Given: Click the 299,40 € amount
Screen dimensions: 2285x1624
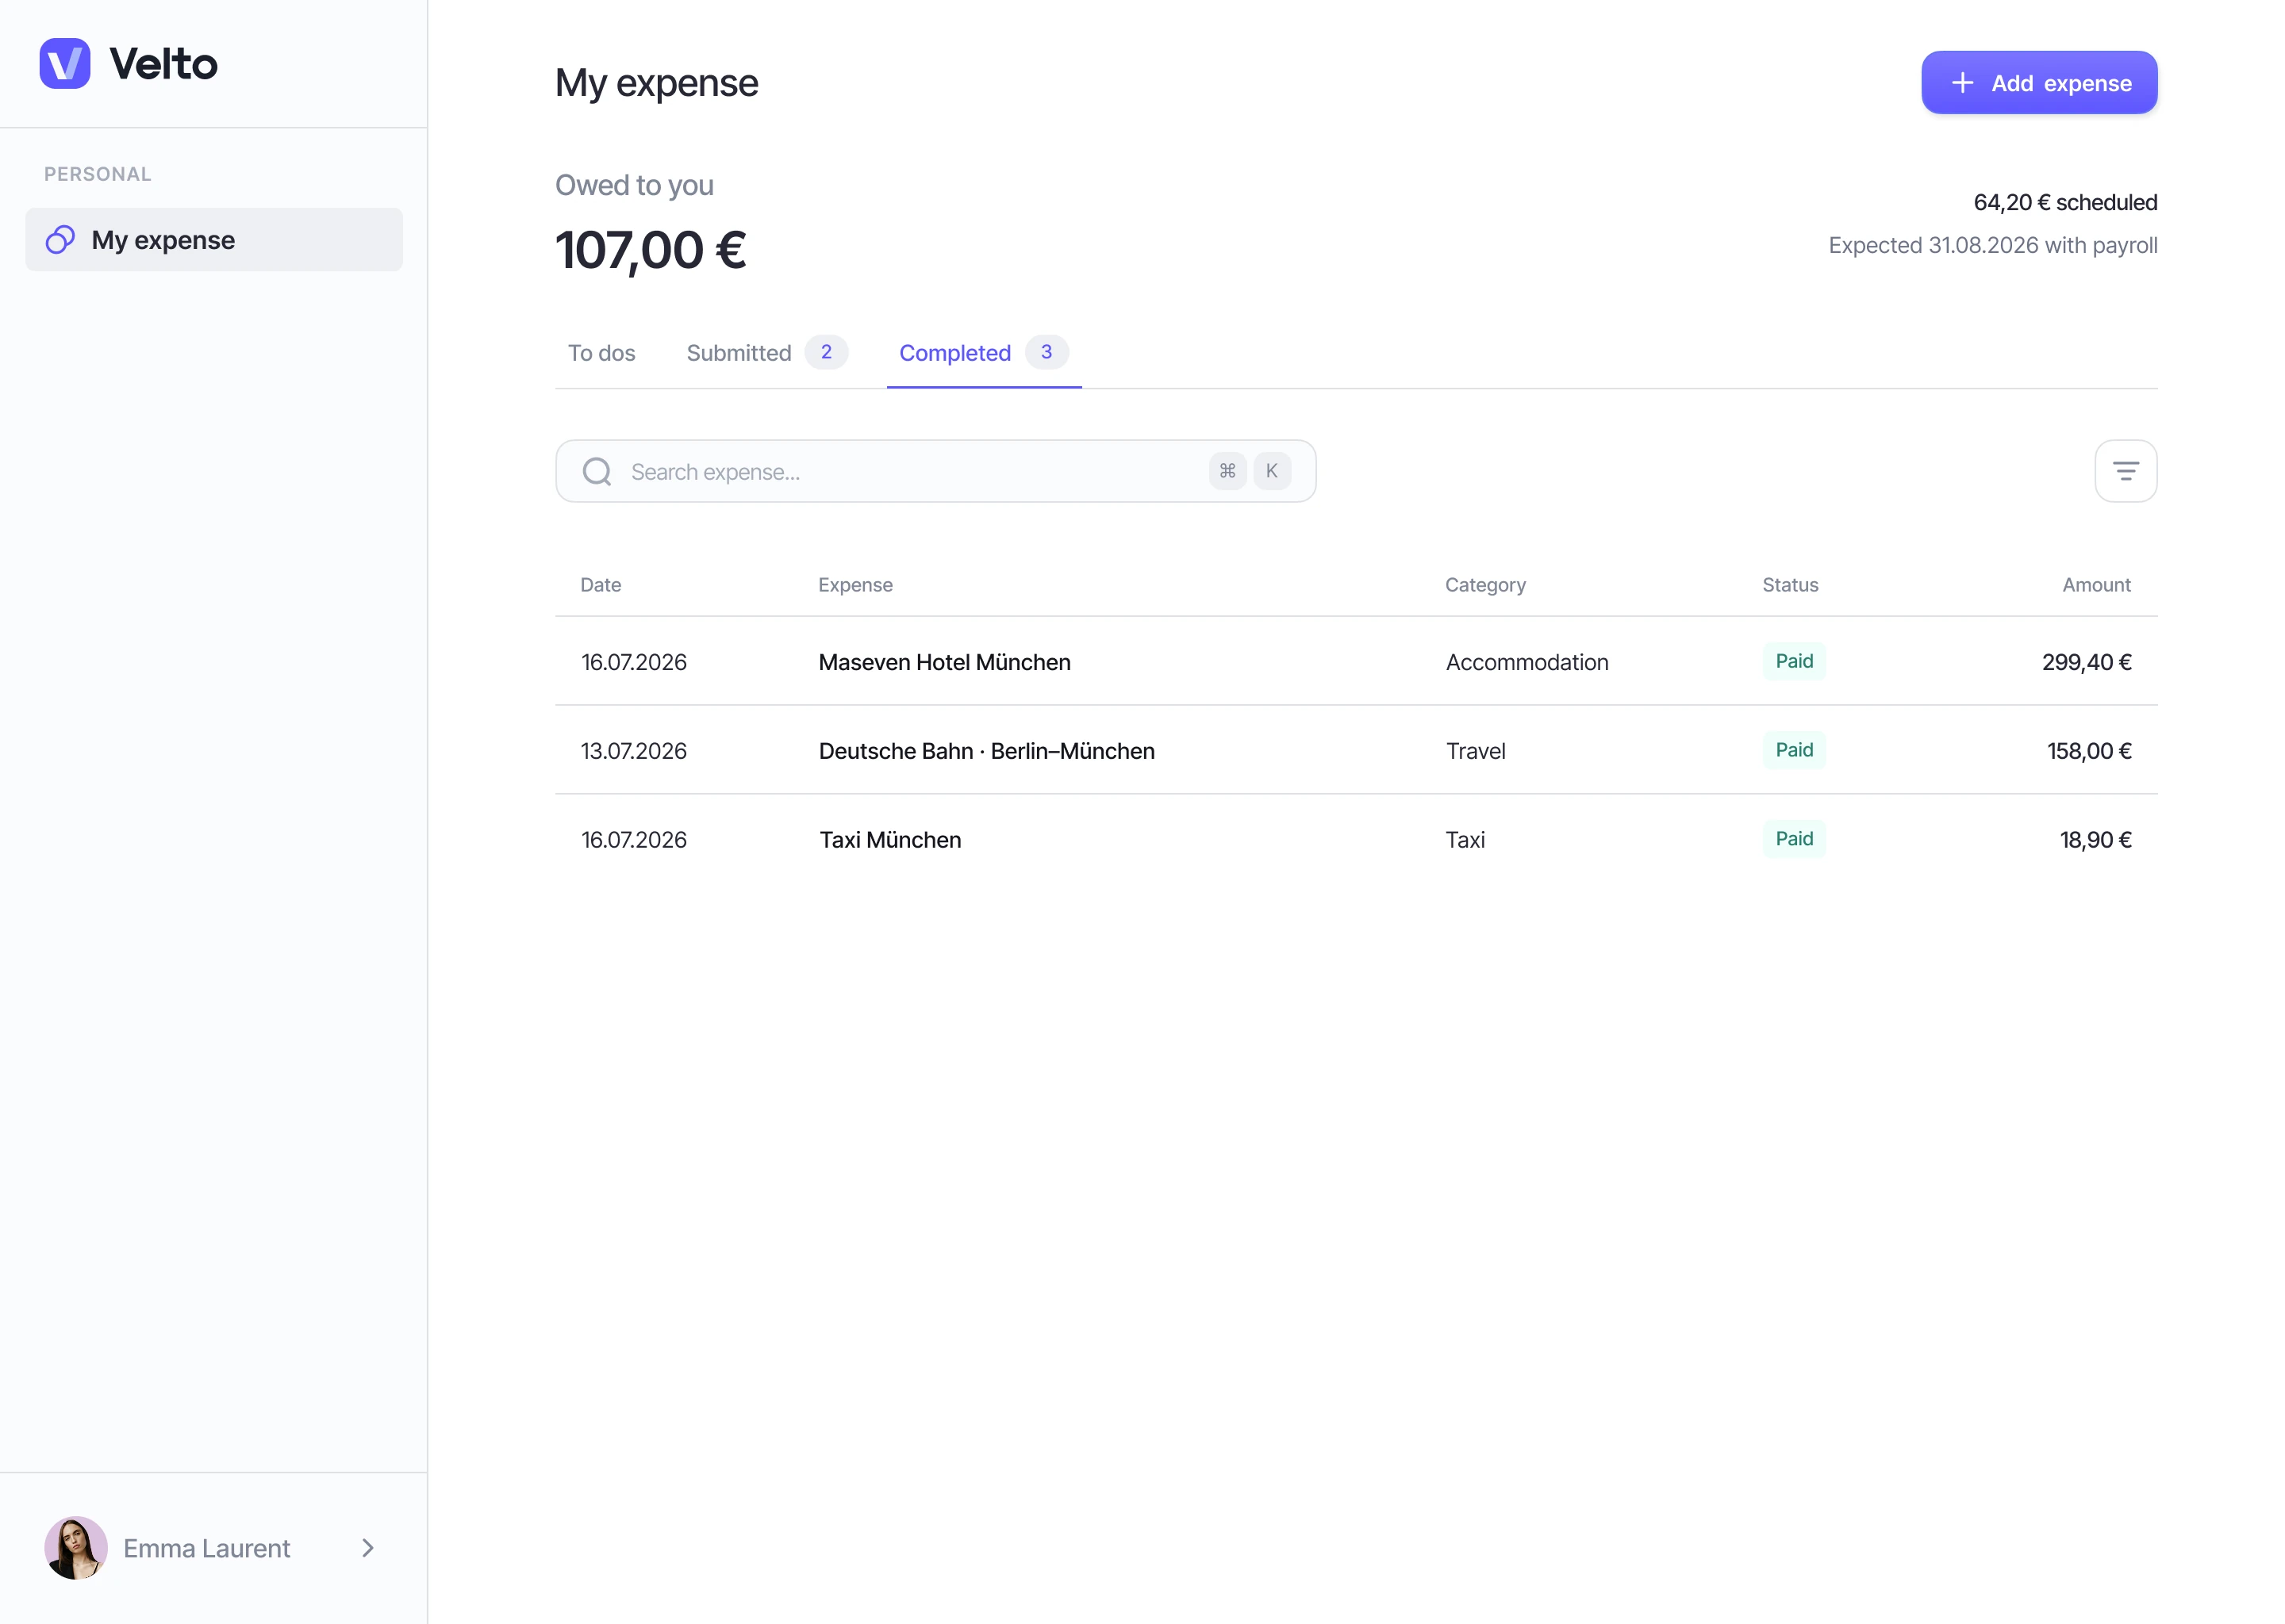Looking at the screenshot, I should [x=2086, y=662].
